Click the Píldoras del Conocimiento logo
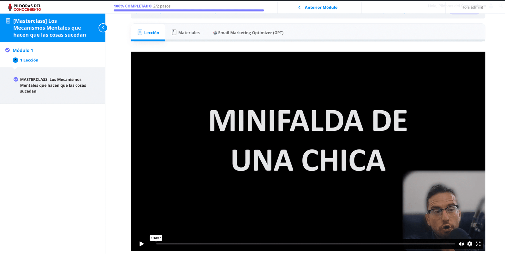The height and width of the screenshot is (254, 505). tap(25, 7)
